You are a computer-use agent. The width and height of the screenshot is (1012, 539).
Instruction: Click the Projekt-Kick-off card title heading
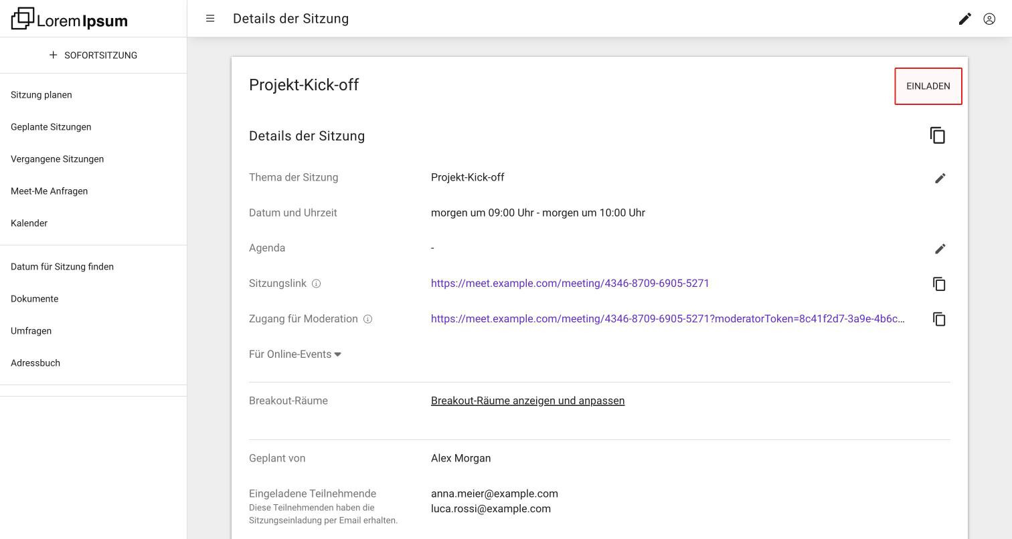[x=304, y=85]
